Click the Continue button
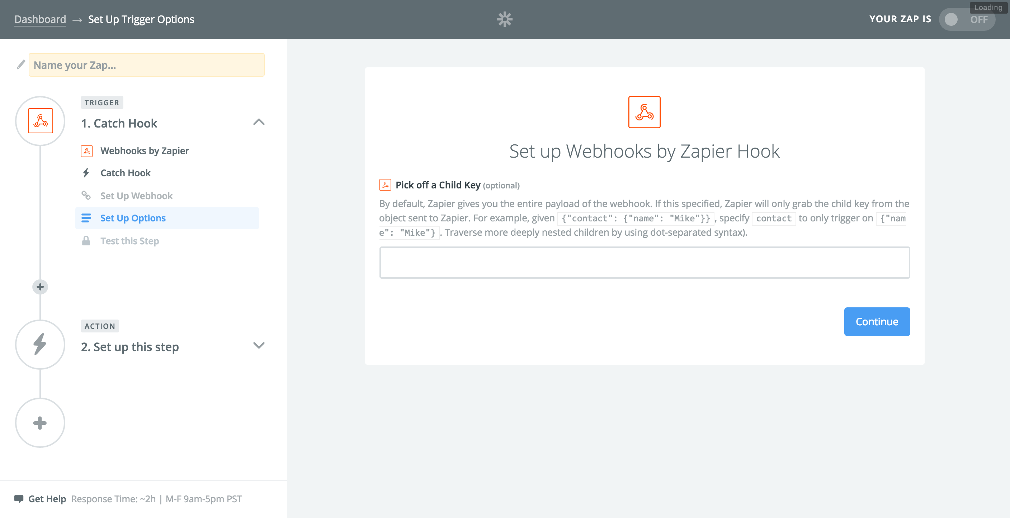Viewport: 1010px width, 518px height. (876, 321)
